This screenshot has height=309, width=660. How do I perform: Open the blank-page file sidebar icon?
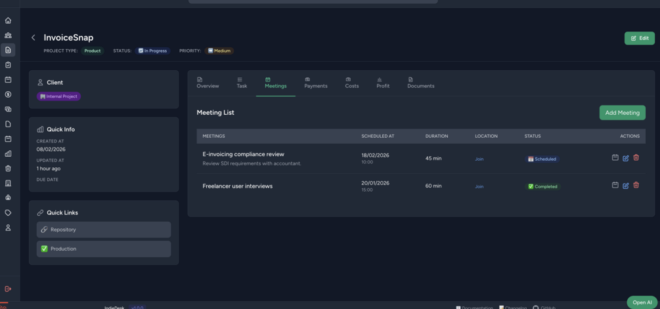[8, 124]
